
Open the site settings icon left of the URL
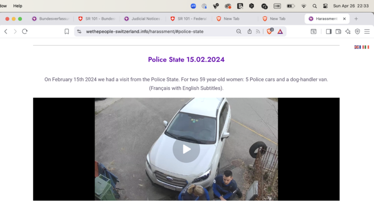(x=79, y=31)
